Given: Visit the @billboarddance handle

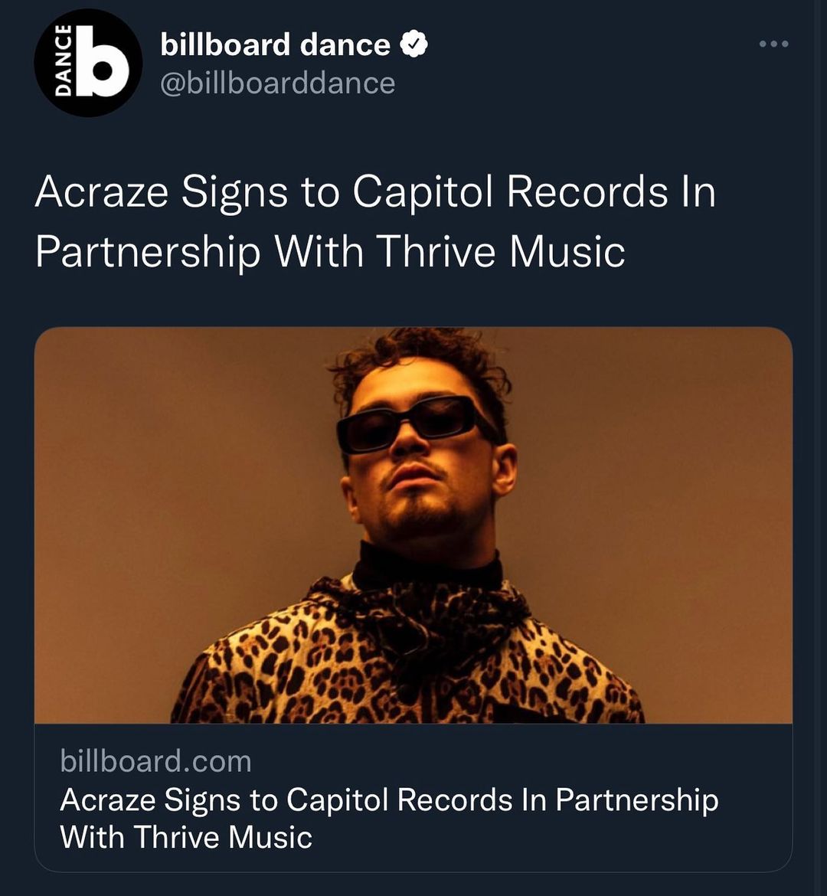Looking at the screenshot, I should pyautogui.click(x=277, y=83).
